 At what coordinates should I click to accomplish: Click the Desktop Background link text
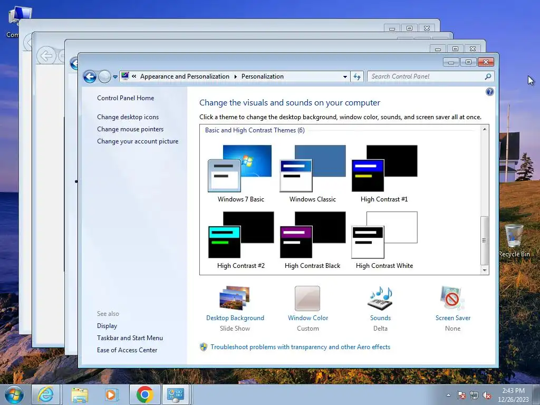pos(235,318)
